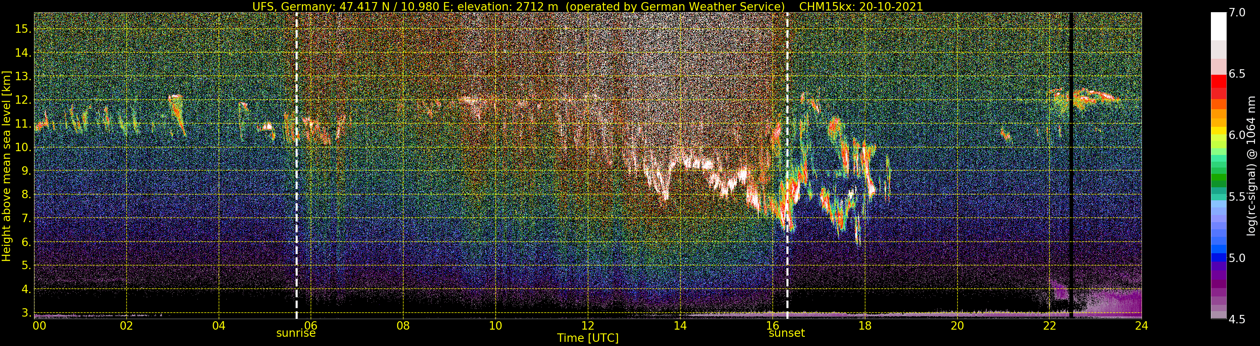The height and width of the screenshot is (346, 1260).
Task: Click the "6.0" colorbar tick value
Action: (1236, 135)
